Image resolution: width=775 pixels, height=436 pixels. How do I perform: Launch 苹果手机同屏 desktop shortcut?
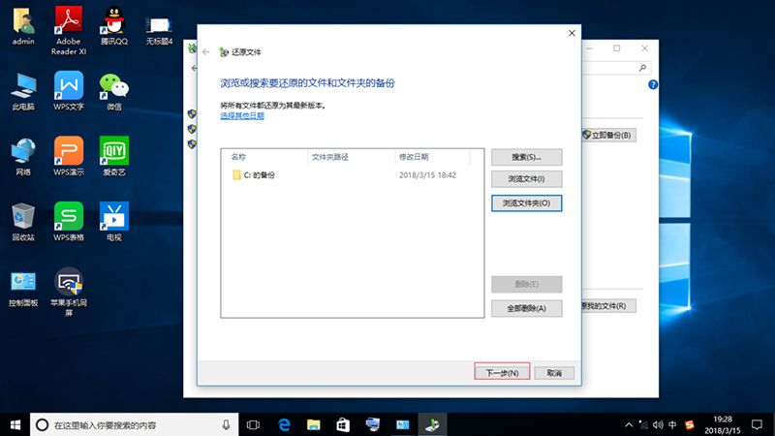[x=69, y=293]
